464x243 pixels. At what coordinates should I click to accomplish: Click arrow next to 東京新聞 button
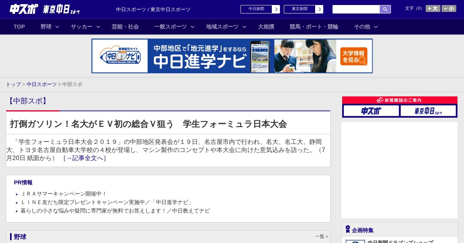319,9
